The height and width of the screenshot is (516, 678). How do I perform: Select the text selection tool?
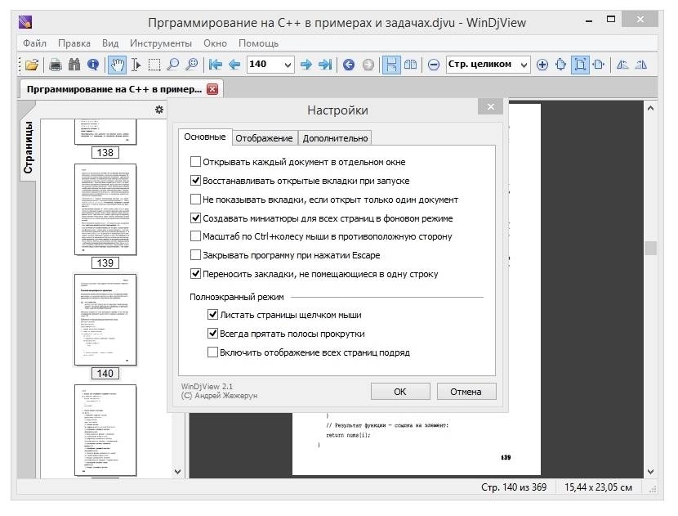tap(136, 65)
